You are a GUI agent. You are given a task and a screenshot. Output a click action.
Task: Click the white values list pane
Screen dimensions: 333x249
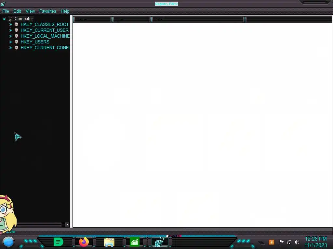coord(203,125)
